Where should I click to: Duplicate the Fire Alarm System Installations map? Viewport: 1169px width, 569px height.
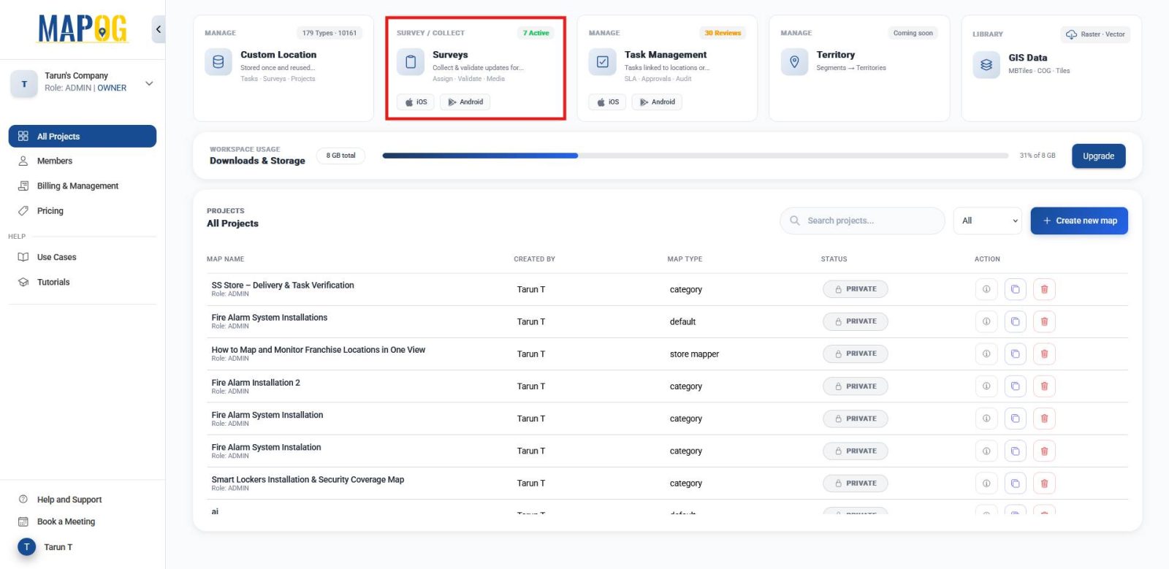(x=1015, y=321)
